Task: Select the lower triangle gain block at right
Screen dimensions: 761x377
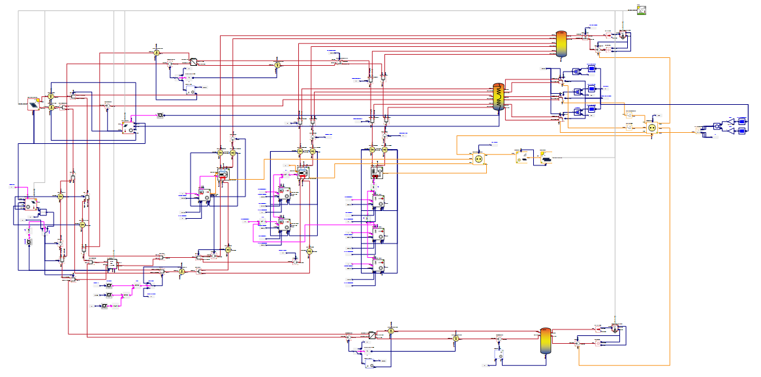Action: (x=730, y=130)
